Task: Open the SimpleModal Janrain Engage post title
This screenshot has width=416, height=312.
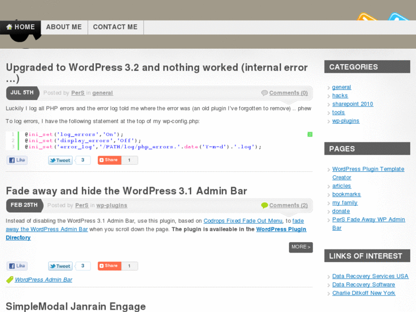Action: click(76, 306)
